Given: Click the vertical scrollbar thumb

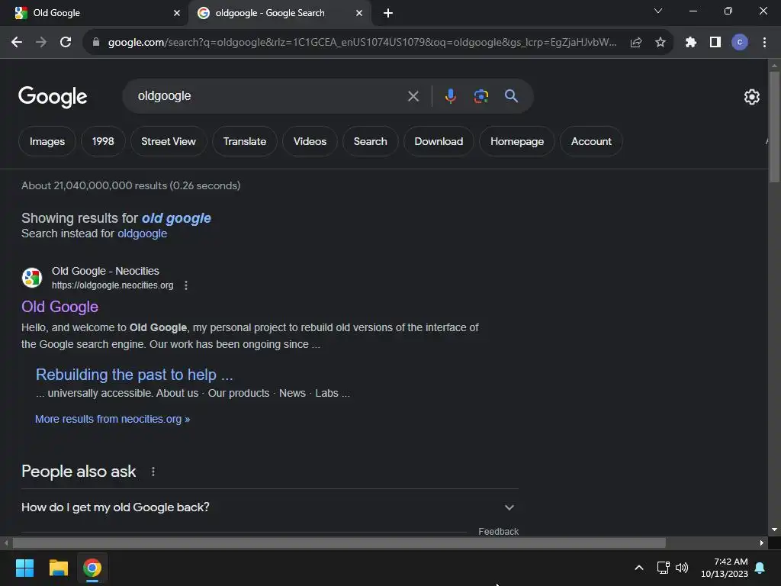Looking at the screenshot, I should point(774,127).
